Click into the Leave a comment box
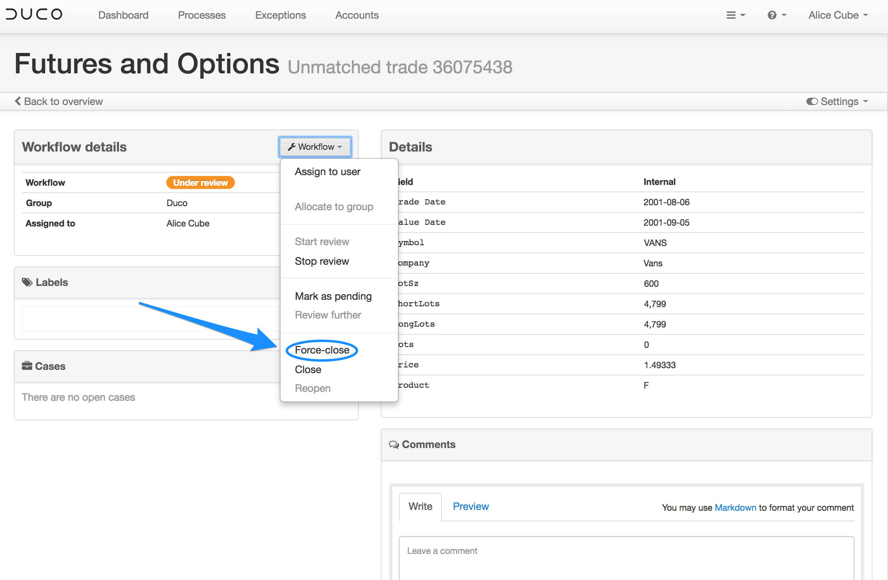Image resolution: width=888 pixels, height=580 pixels. pyautogui.click(x=626, y=558)
